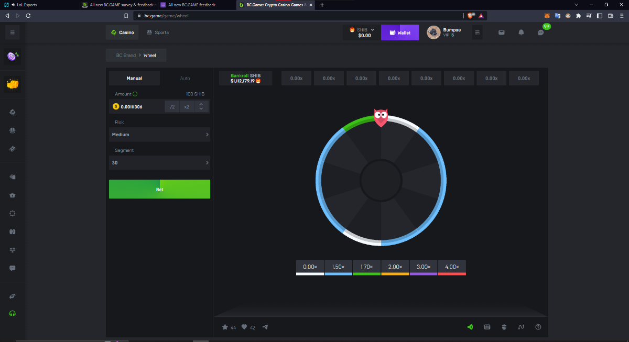Click the bet amount input field

[x=140, y=107]
